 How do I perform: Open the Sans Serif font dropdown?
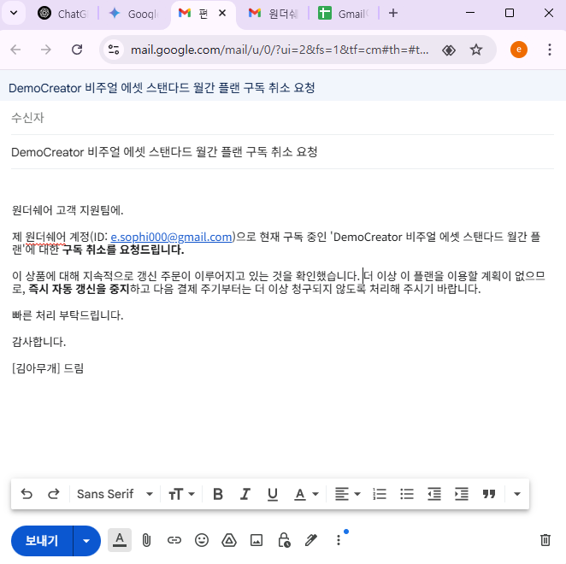[115, 494]
